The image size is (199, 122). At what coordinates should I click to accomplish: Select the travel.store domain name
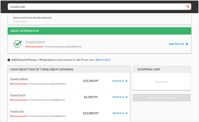point(35,42)
